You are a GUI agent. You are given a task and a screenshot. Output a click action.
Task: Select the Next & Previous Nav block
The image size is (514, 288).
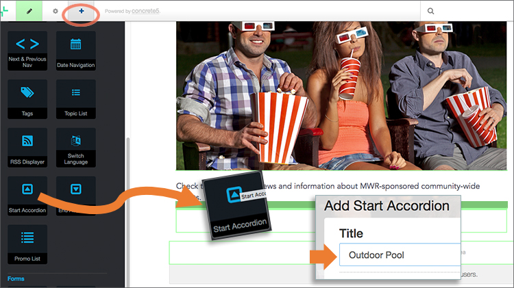point(27,50)
